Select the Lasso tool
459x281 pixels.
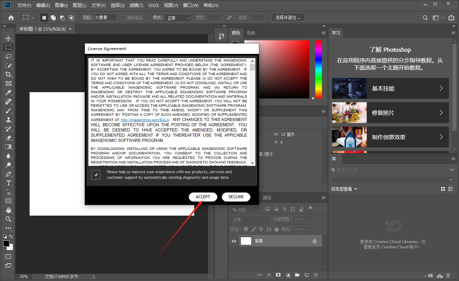[8, 56]
